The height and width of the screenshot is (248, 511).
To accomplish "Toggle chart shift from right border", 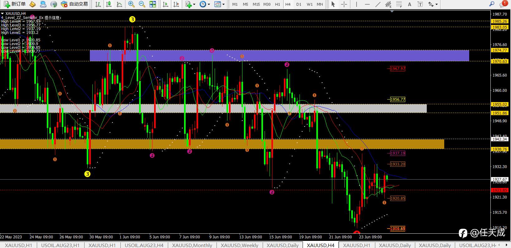I will pos(176,4).
